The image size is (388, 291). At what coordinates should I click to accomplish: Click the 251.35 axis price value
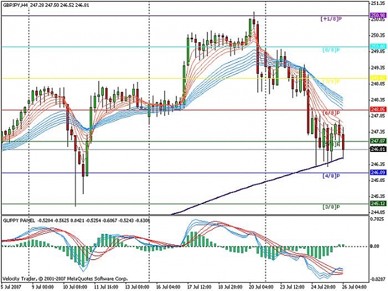(378, 3)
